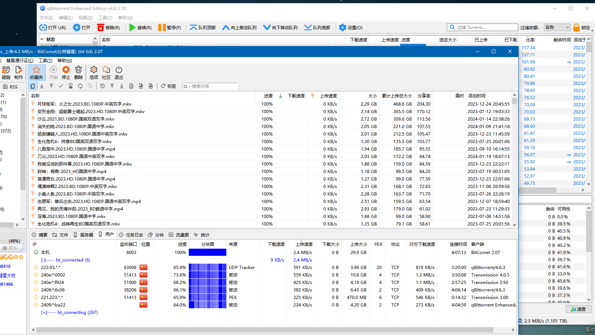Sort BitComet tasks by 累计上传总大小 column
Viewport: 595px width, 335px height.
point(397,96)
